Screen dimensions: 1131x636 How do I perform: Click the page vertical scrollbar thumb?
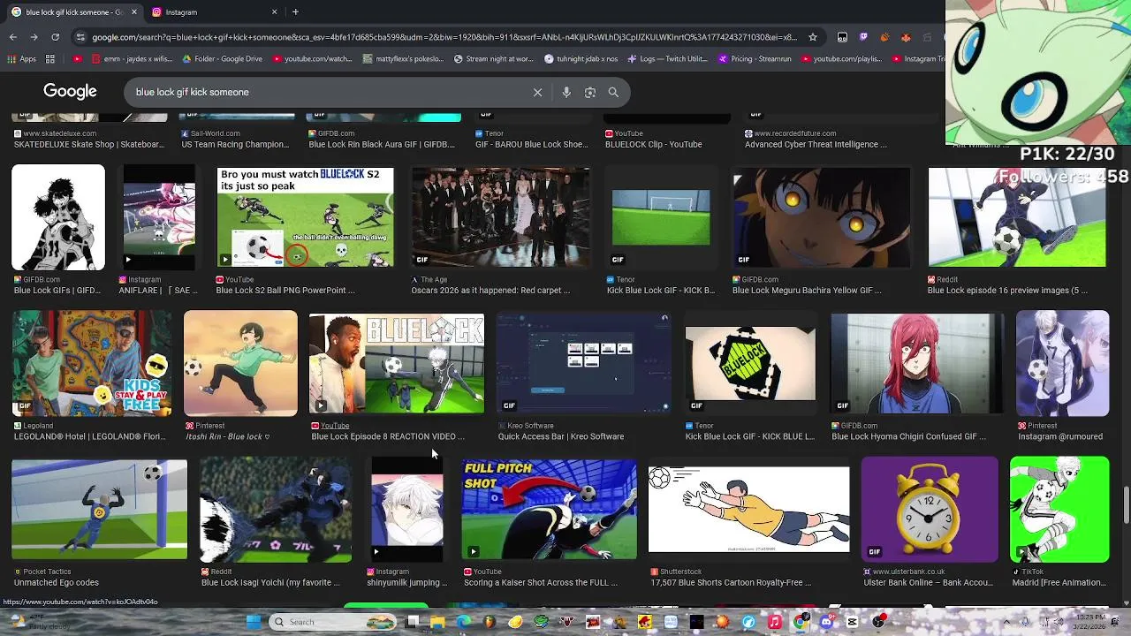[x=1126, y=505]
